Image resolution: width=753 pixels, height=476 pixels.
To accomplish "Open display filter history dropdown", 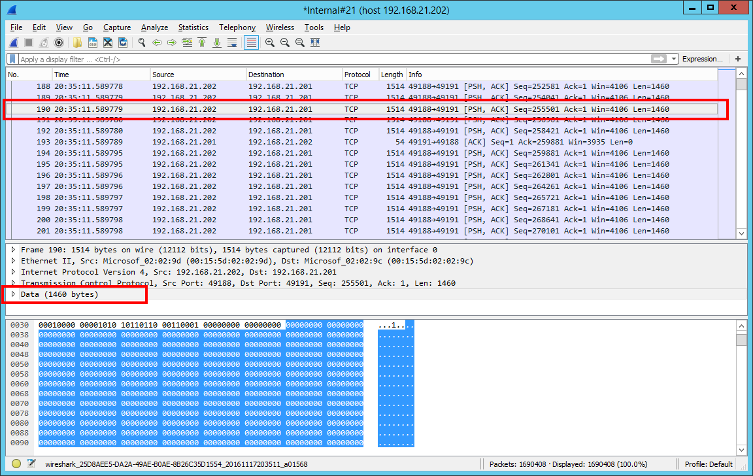I will click(674, 59).
